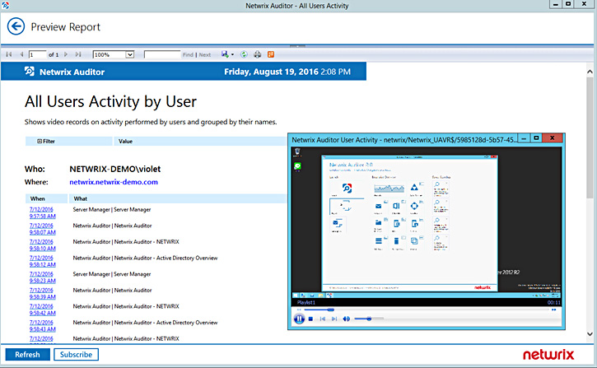Click first Server Manager | Server Manager entry

(112, 209)
